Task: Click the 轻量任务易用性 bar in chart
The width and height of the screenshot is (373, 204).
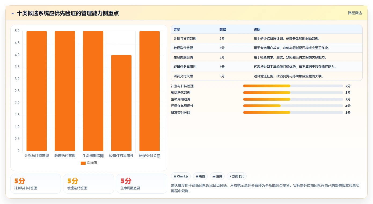Action: coord(121,103)
